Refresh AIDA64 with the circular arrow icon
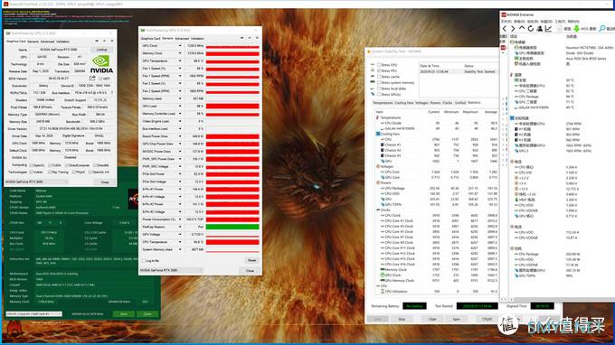 (531, 29)
